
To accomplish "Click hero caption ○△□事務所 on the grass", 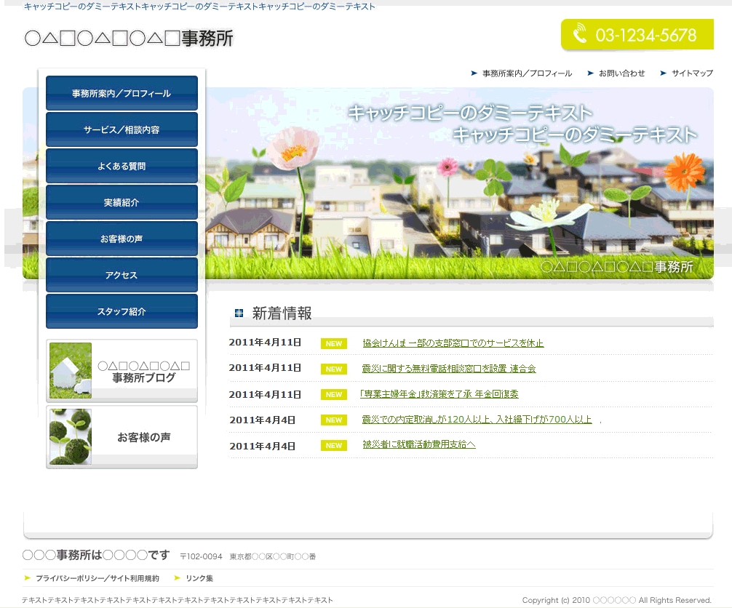I will pyautogui.click(x=617, y=267).
